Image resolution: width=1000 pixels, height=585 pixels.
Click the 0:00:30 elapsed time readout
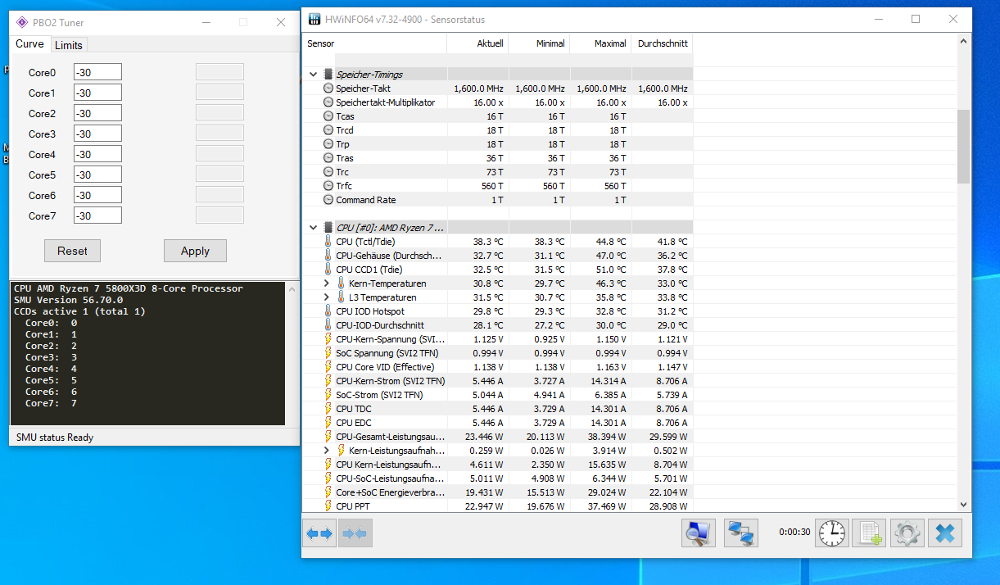pos(794,532)
